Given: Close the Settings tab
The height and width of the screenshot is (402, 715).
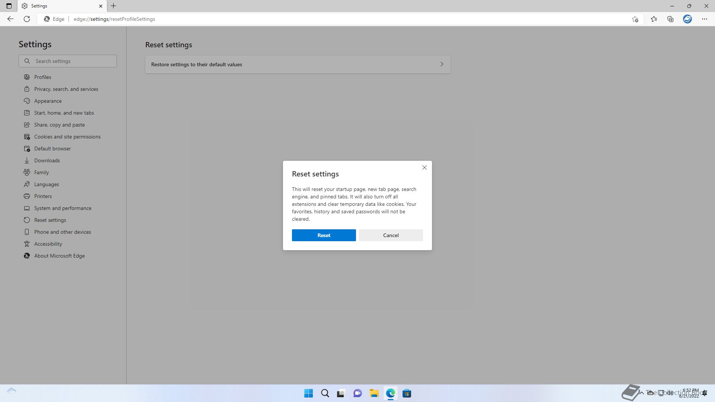Looking at the screenshot, I should [101, 6].
